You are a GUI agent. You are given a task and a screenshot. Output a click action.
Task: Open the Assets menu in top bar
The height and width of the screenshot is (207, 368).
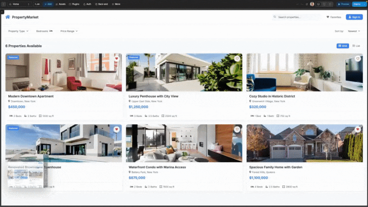tap(60, 4)
